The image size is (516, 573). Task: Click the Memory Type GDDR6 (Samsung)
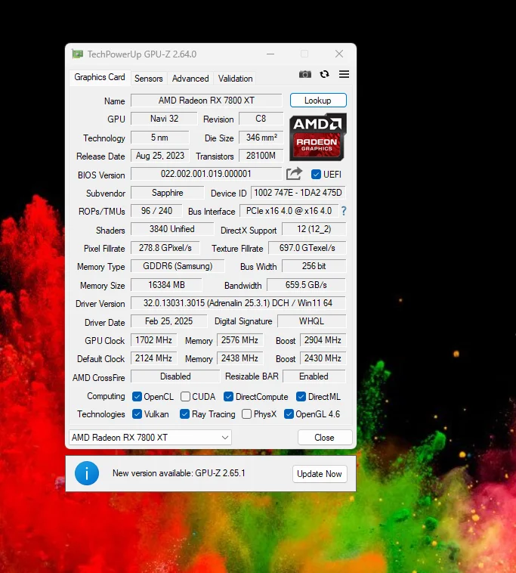click(x=178, y=266)
